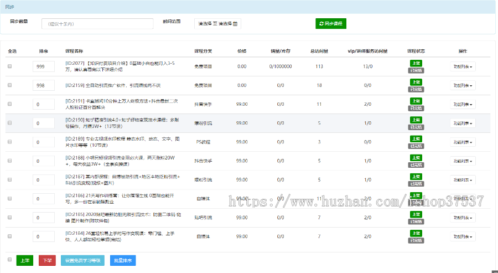Open 功能列表 dropdown for course ID:2184

(x=462, y=236)
